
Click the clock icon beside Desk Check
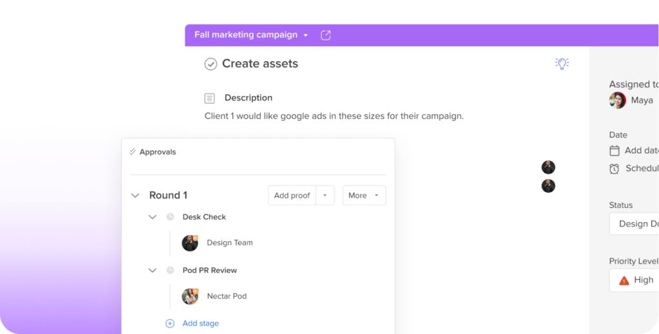(x=170, y=217)
